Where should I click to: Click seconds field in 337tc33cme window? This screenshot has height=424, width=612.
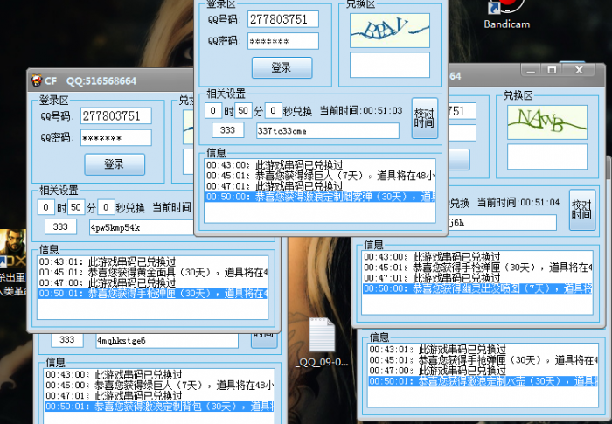[x=273, y=110]
